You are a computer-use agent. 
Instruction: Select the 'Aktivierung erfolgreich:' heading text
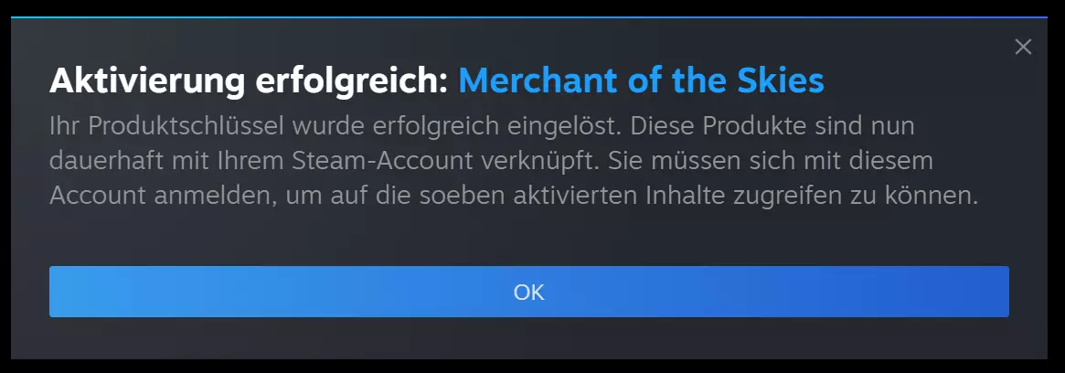pos(250,82)
